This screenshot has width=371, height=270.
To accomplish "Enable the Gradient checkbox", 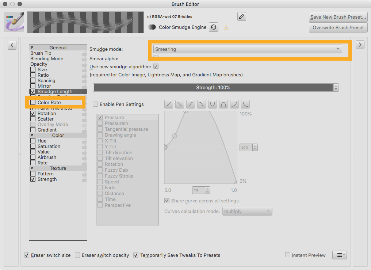I will (33, 130).
